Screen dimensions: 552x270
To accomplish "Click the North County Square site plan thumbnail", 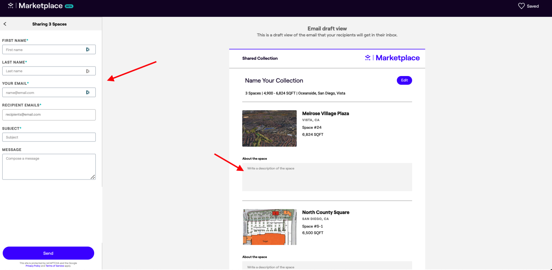I will (x=269, y=227).
